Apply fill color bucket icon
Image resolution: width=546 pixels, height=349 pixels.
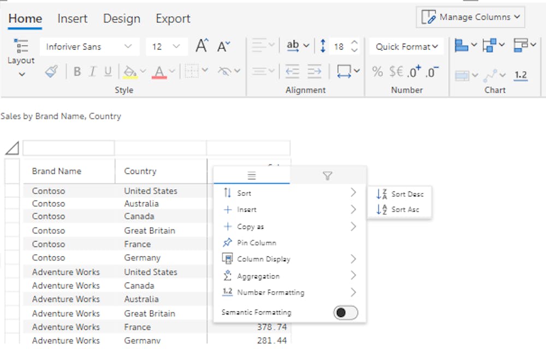[x=130, y=71]
